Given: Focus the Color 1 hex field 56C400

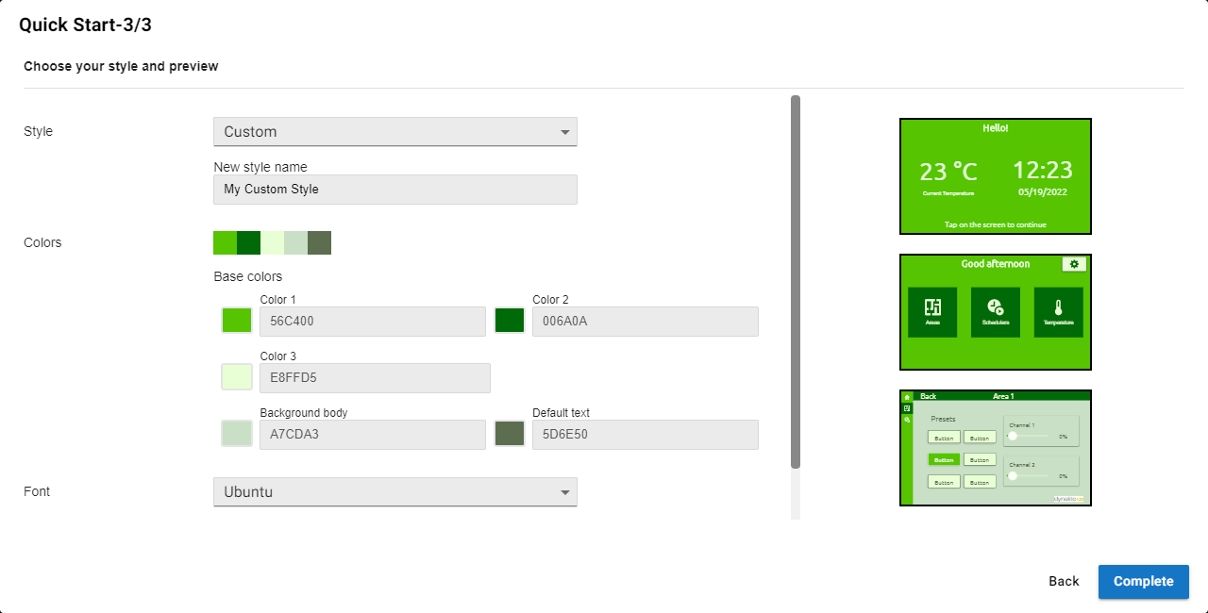Looking at the screenshot, I should click(372, 322).
